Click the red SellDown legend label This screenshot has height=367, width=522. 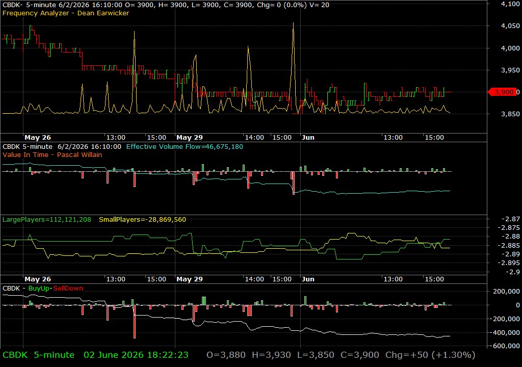pyautogui.click(x=68, y=289)
